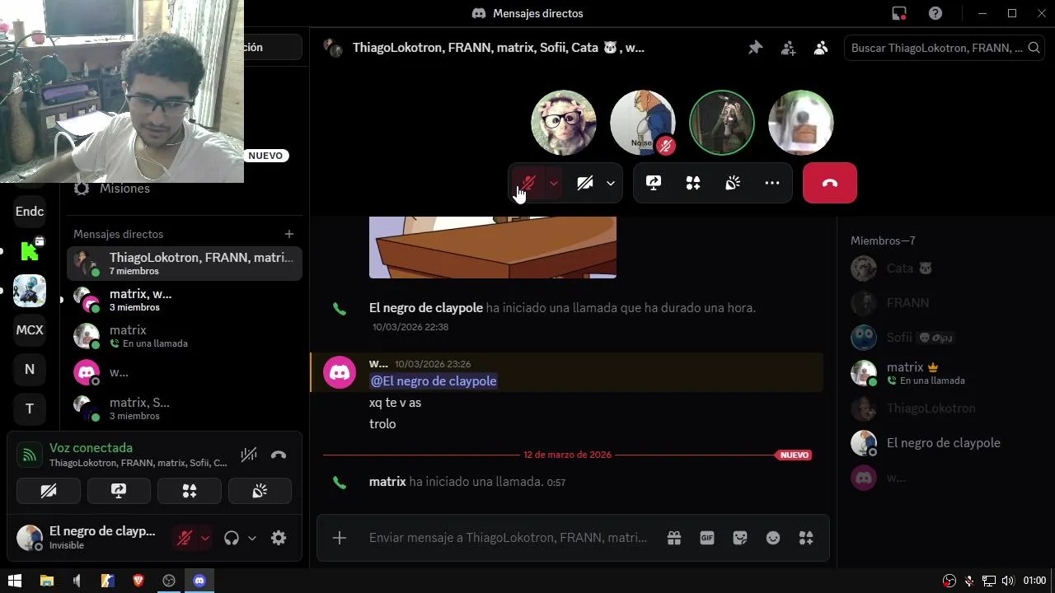Open apps launcher in the message bar
1055x593 pixels.
(x=806, y=538)
